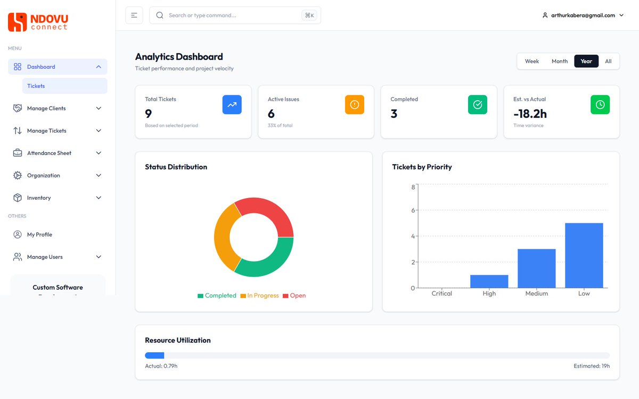Viewport: 639px width, 399px height.
Task: Click the Inventory box icon
Action: tap(18, 198)
